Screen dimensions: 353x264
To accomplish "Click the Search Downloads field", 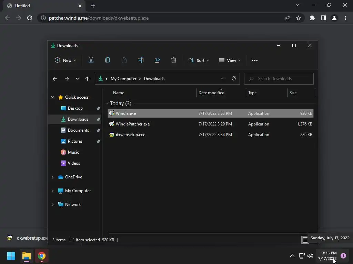I will coord(279,79).
